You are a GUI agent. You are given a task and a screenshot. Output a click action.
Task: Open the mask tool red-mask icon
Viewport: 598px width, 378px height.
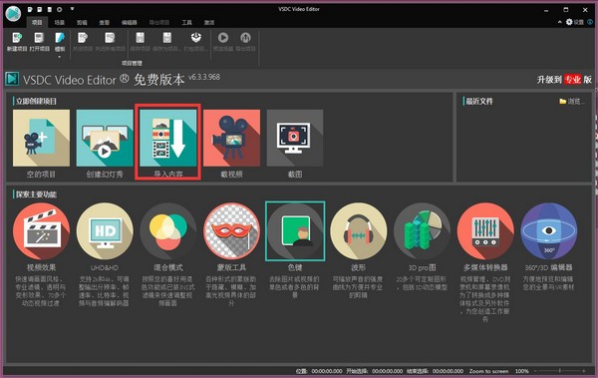(x=231, y=231)
